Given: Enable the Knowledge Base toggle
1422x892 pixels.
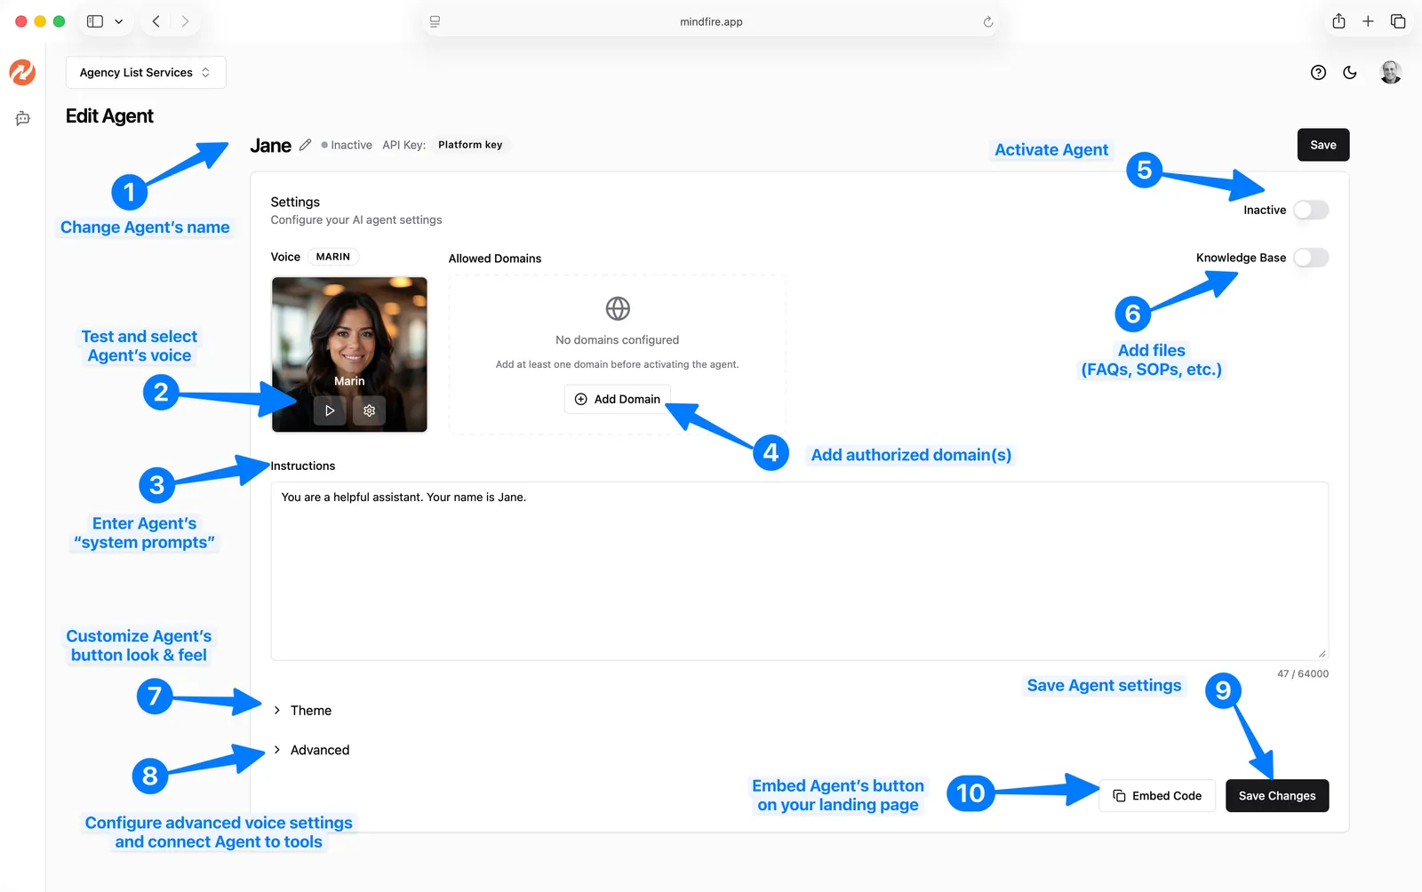Looking at the screenshot, I should tap(1311, 258).
